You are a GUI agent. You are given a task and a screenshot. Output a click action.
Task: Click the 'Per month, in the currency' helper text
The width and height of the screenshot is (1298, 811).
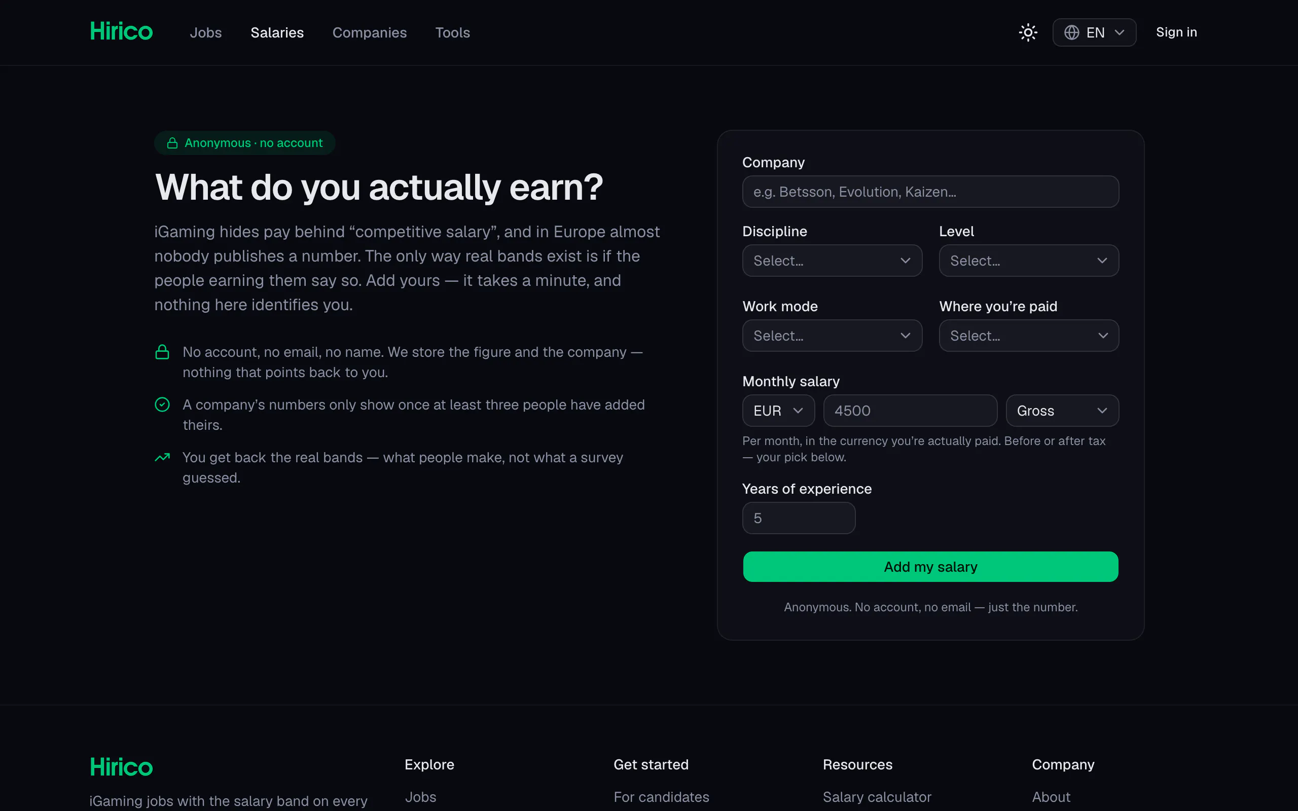924,449
